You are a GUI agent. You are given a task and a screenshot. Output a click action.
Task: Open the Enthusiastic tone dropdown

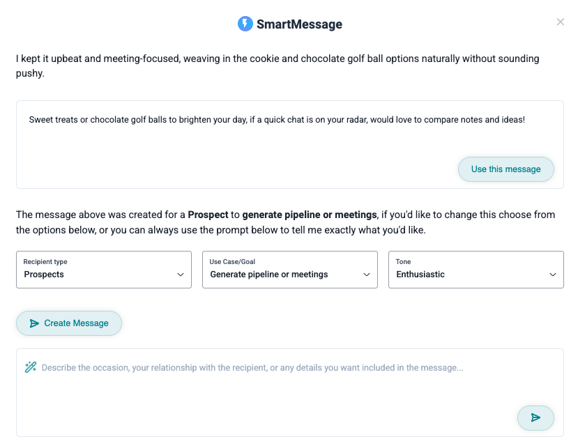point(476,270)
